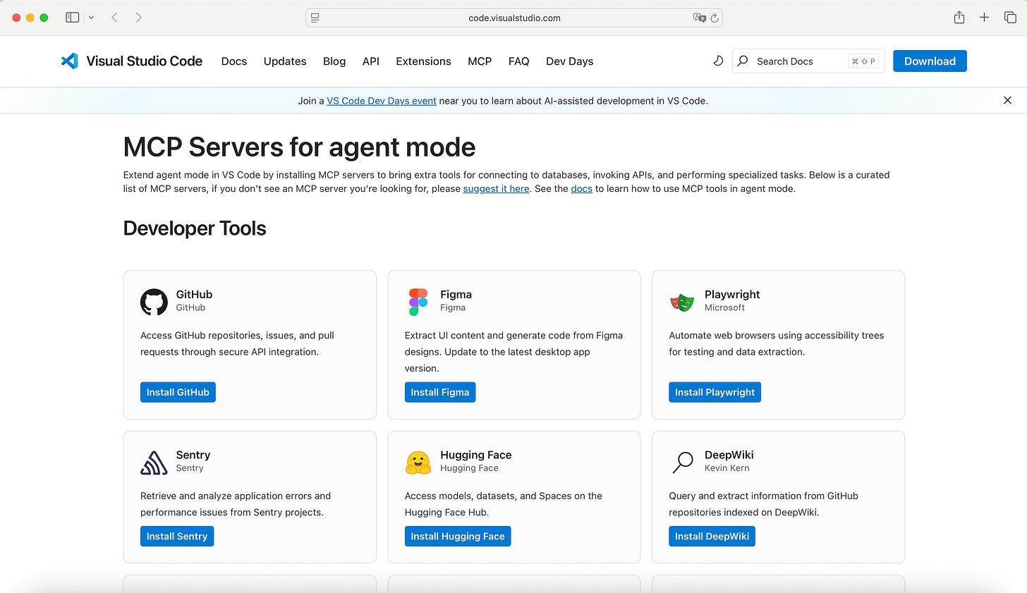Open the Extensions nav link
Viewport: 1027px width, 593px height.
[x=423, y=61]
